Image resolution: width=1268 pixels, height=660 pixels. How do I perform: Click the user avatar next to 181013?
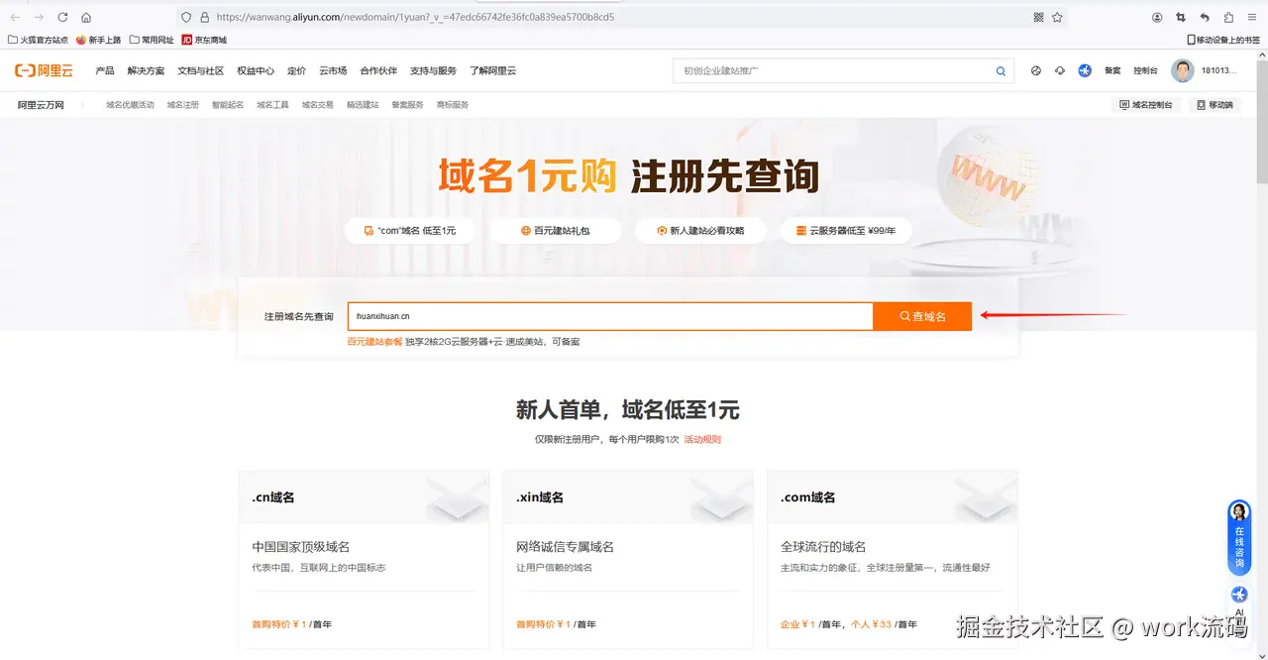tap(1182, 70)
